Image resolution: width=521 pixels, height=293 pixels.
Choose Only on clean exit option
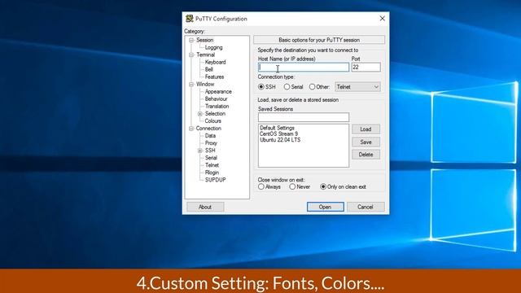tap(323, 186)
